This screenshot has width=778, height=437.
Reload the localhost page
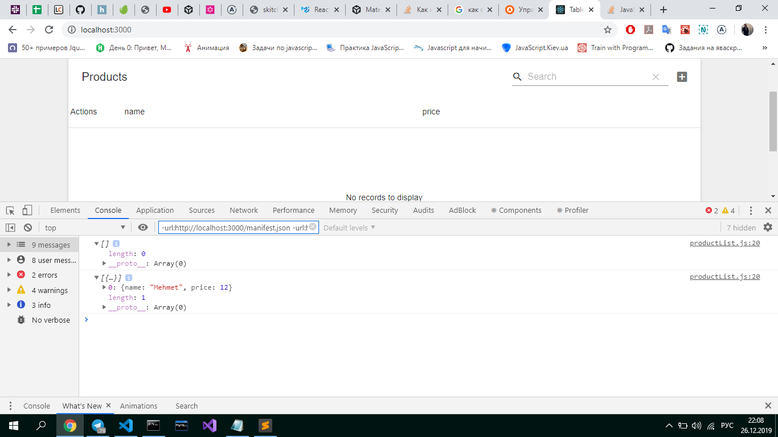click(x=49, y=30)
